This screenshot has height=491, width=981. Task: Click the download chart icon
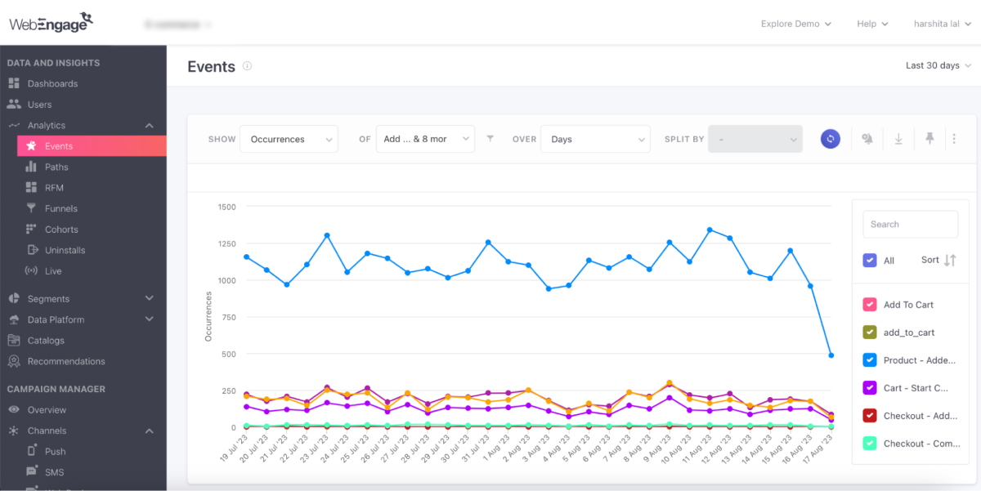point(898,139)
